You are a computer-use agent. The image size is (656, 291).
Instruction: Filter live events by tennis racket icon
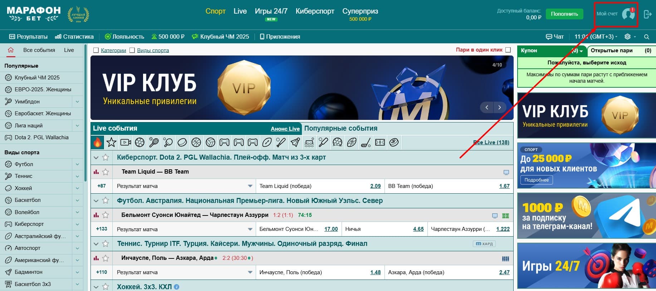(x=154, y=142)
